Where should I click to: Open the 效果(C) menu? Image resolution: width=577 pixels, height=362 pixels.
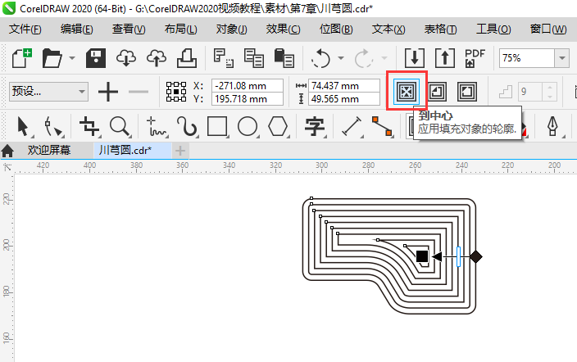(x=283, y=29)
